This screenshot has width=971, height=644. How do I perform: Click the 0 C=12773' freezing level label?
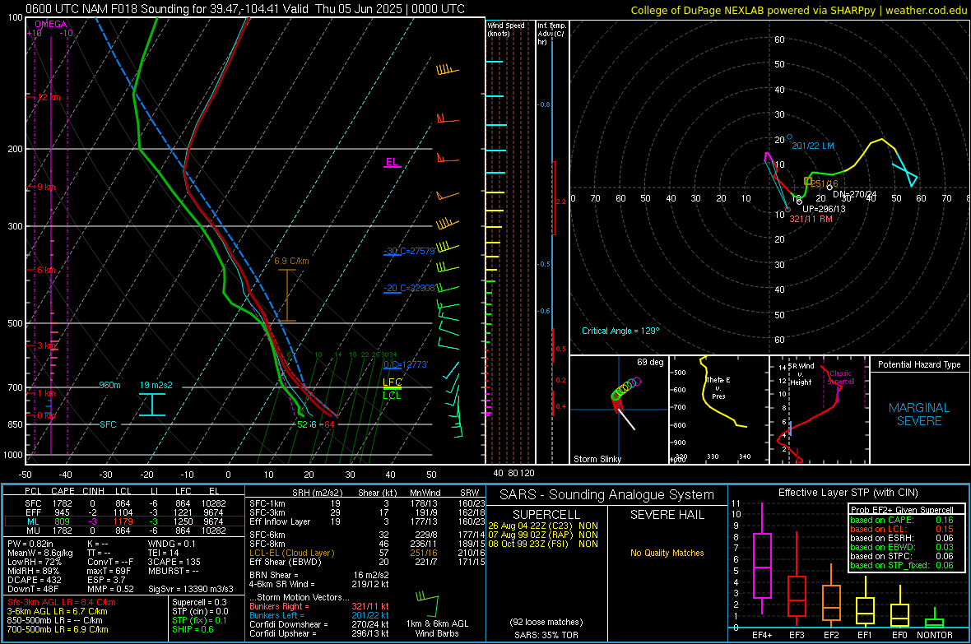406,364
